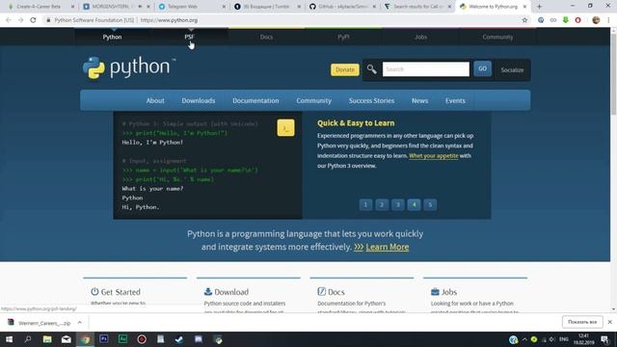
Task: Open Chrome menu three dots
Action: [x=608, y=20]
